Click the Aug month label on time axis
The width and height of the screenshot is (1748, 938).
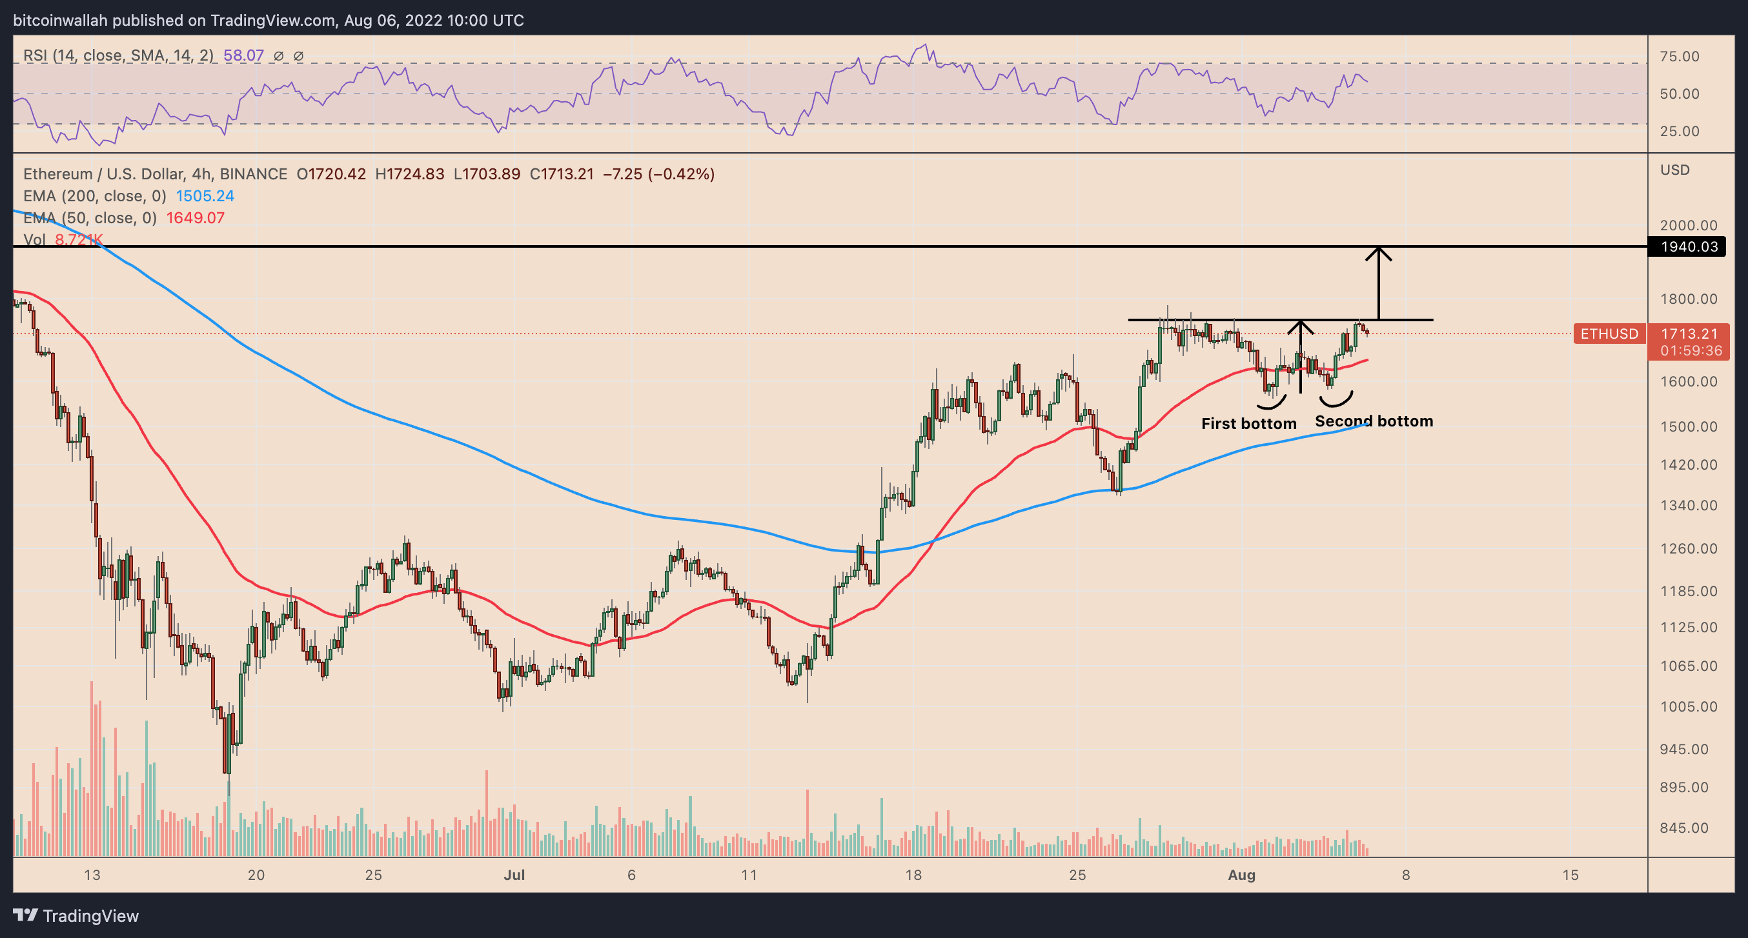1241,875
